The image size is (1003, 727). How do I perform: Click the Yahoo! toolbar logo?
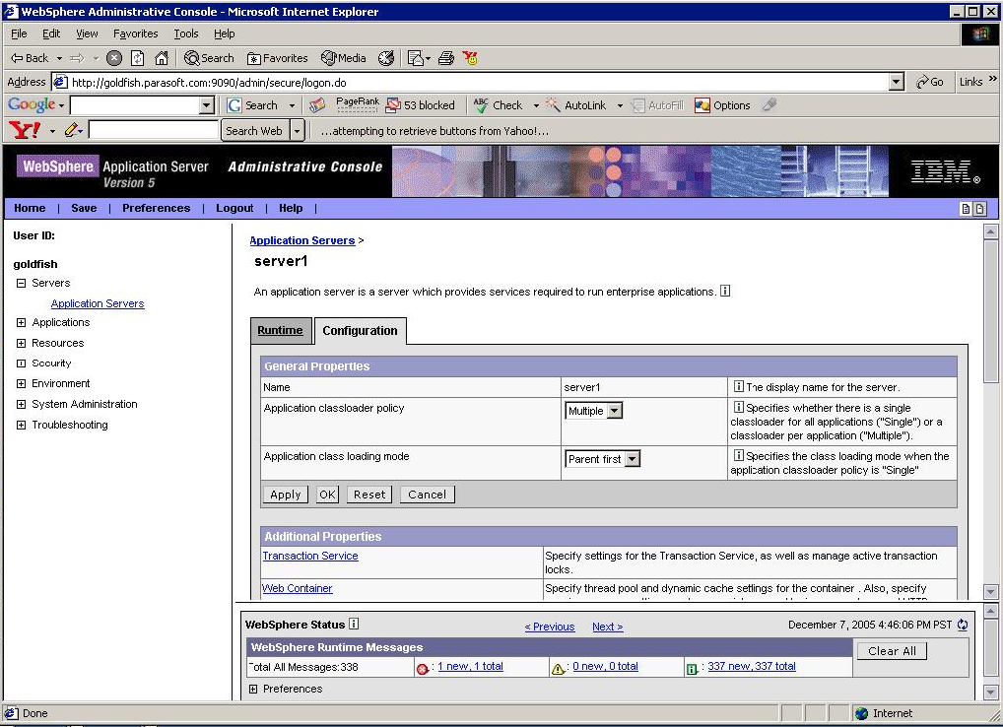click(25, 130)
